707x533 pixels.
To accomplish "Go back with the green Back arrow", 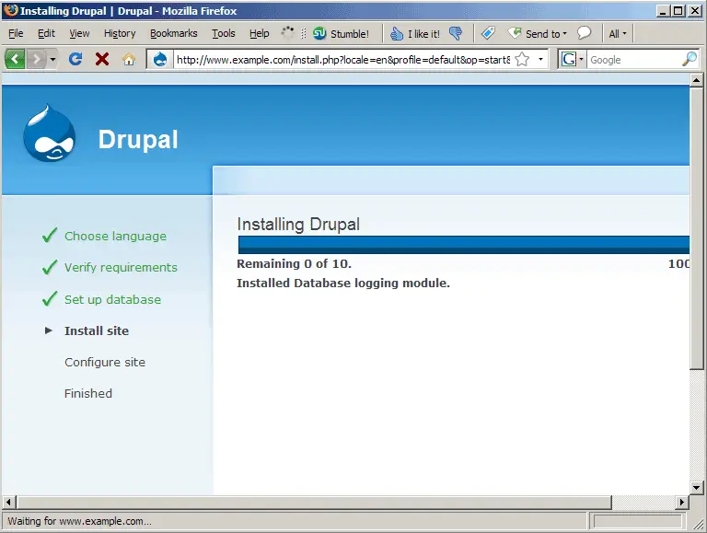I will click(15, 59).
